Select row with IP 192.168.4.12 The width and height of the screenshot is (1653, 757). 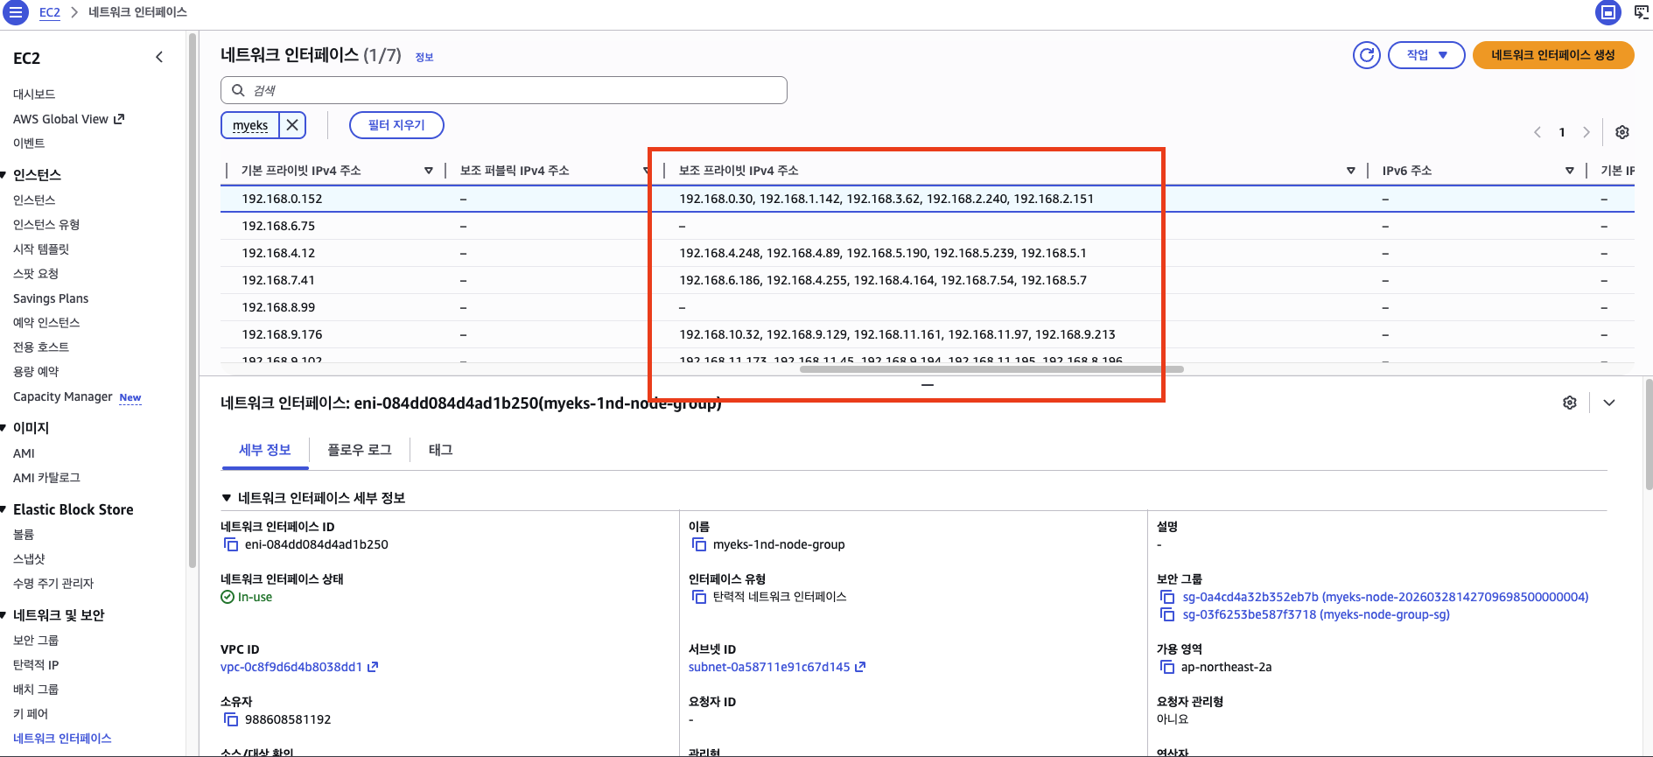(928, 253)
